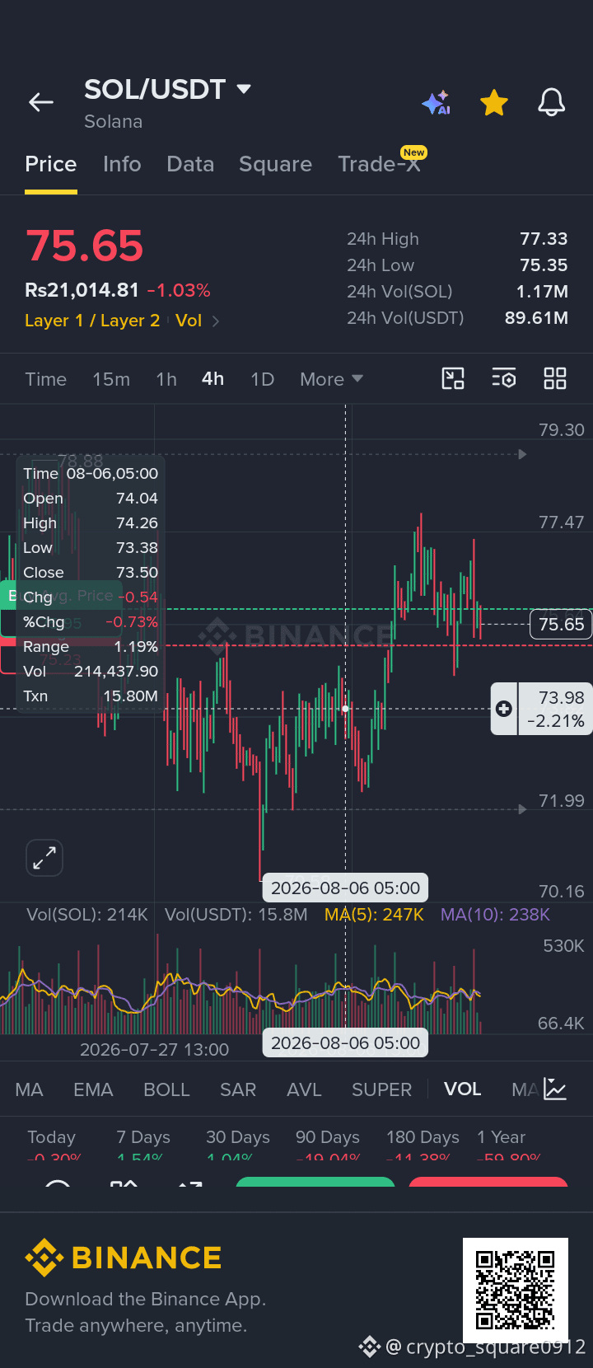Click the Binance logo in the footer
The height and width of the screenshot is (1368, 593).
point(124,1258)
